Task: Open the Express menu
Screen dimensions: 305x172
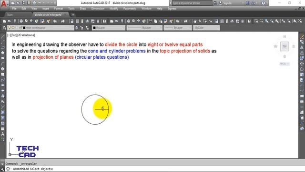Action: (172, 9)
